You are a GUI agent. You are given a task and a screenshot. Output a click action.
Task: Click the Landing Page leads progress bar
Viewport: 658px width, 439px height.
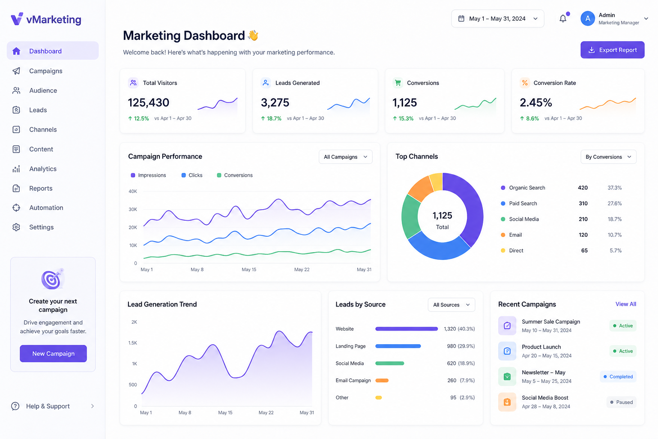tap(398, 346)
